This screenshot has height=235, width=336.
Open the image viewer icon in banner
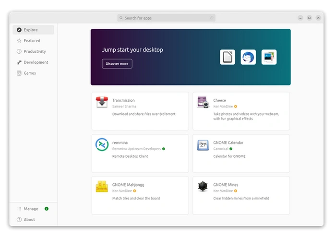(269, 57)
